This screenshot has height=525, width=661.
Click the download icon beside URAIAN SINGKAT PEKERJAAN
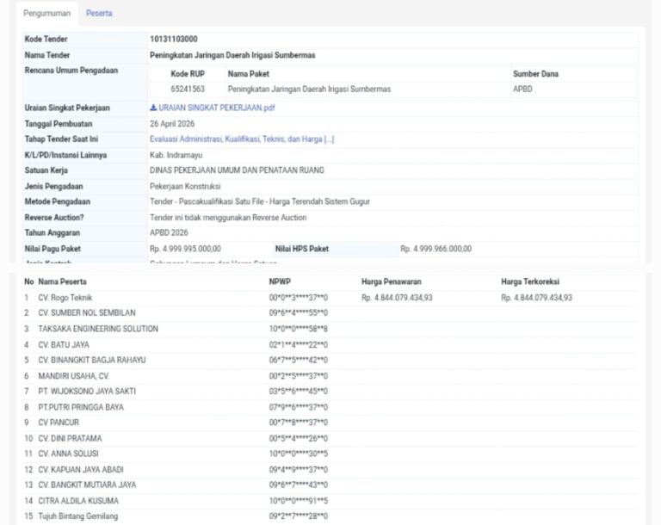click(x=153, y=108)
